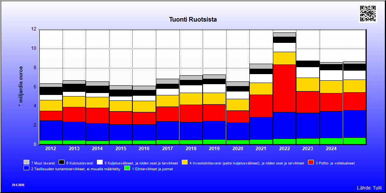Click the y-axis value 10
The height and width of the screenshot is (193, 386).
34,48
